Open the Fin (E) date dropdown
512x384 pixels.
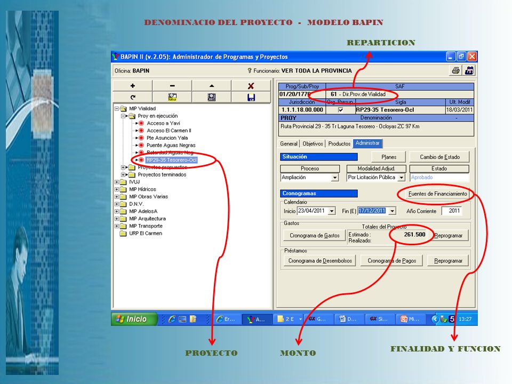(x=393, y=211)
